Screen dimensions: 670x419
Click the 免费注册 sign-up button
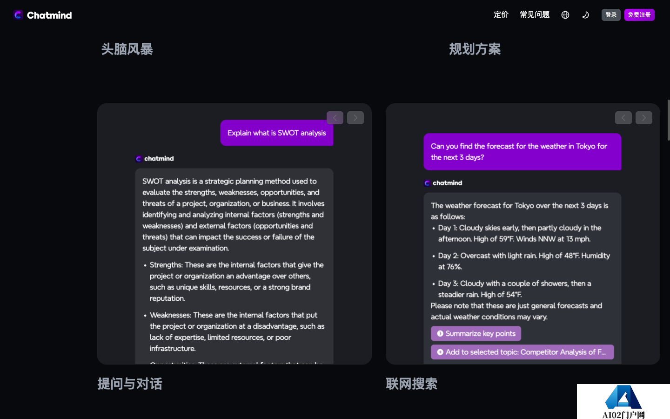click(x=639, y=15)
